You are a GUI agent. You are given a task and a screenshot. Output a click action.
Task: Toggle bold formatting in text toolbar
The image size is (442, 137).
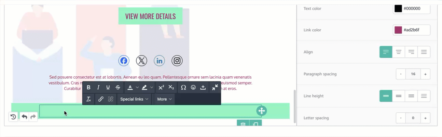pyautogui.click(x=88, y=88)
